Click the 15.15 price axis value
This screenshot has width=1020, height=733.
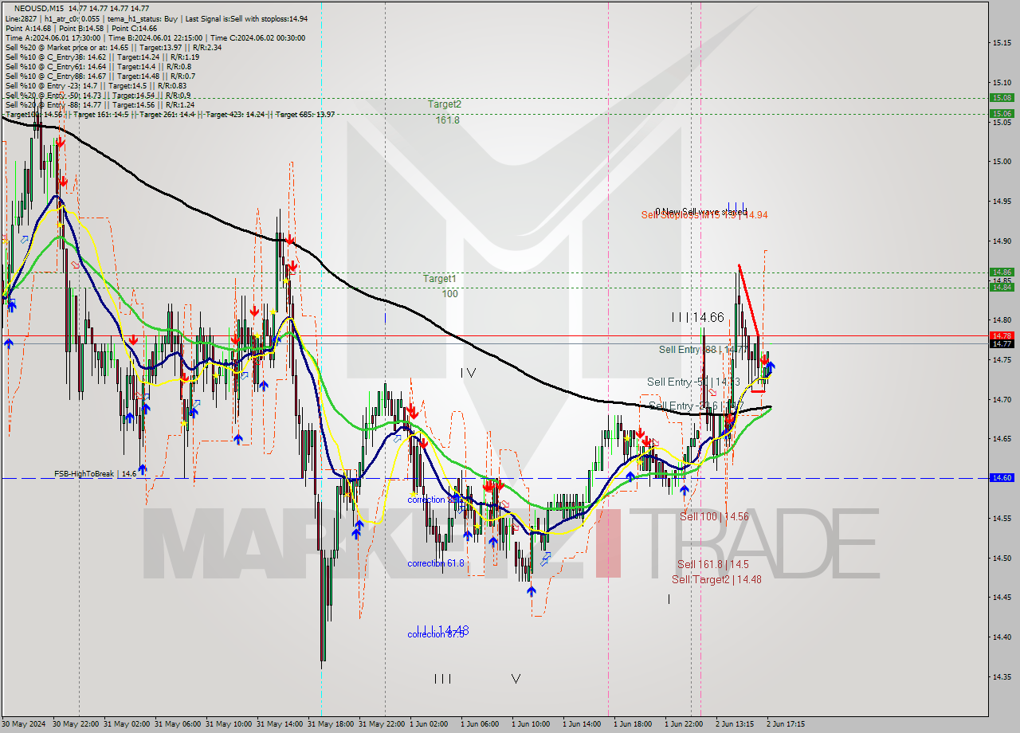click(1001, 42)
